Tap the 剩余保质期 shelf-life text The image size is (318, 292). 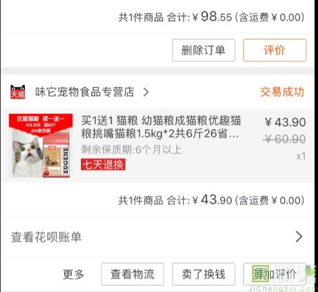(131, 149)
